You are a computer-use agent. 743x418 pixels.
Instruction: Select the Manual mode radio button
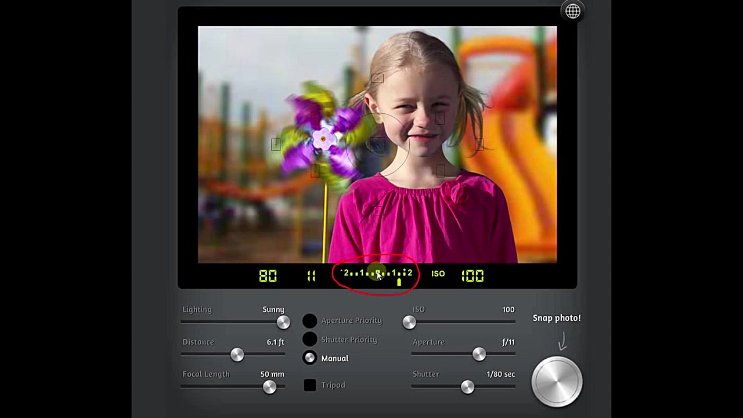coord(310,358)
